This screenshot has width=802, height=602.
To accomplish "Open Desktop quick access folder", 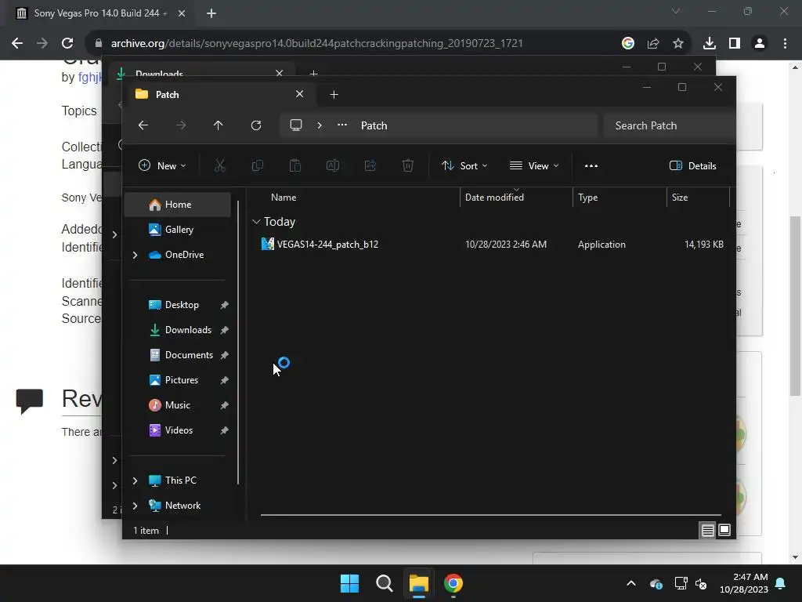I will tap(178, 305).
